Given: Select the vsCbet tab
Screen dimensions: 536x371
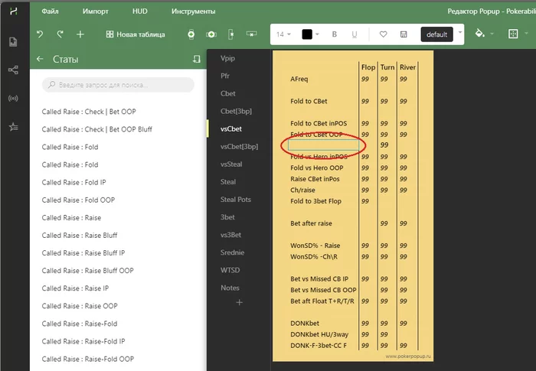Looking at the screenshot, I should pos(231,129).
